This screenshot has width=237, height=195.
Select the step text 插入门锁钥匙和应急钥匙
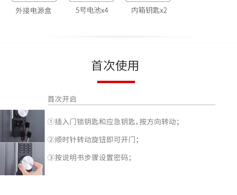tap(95, 122)
